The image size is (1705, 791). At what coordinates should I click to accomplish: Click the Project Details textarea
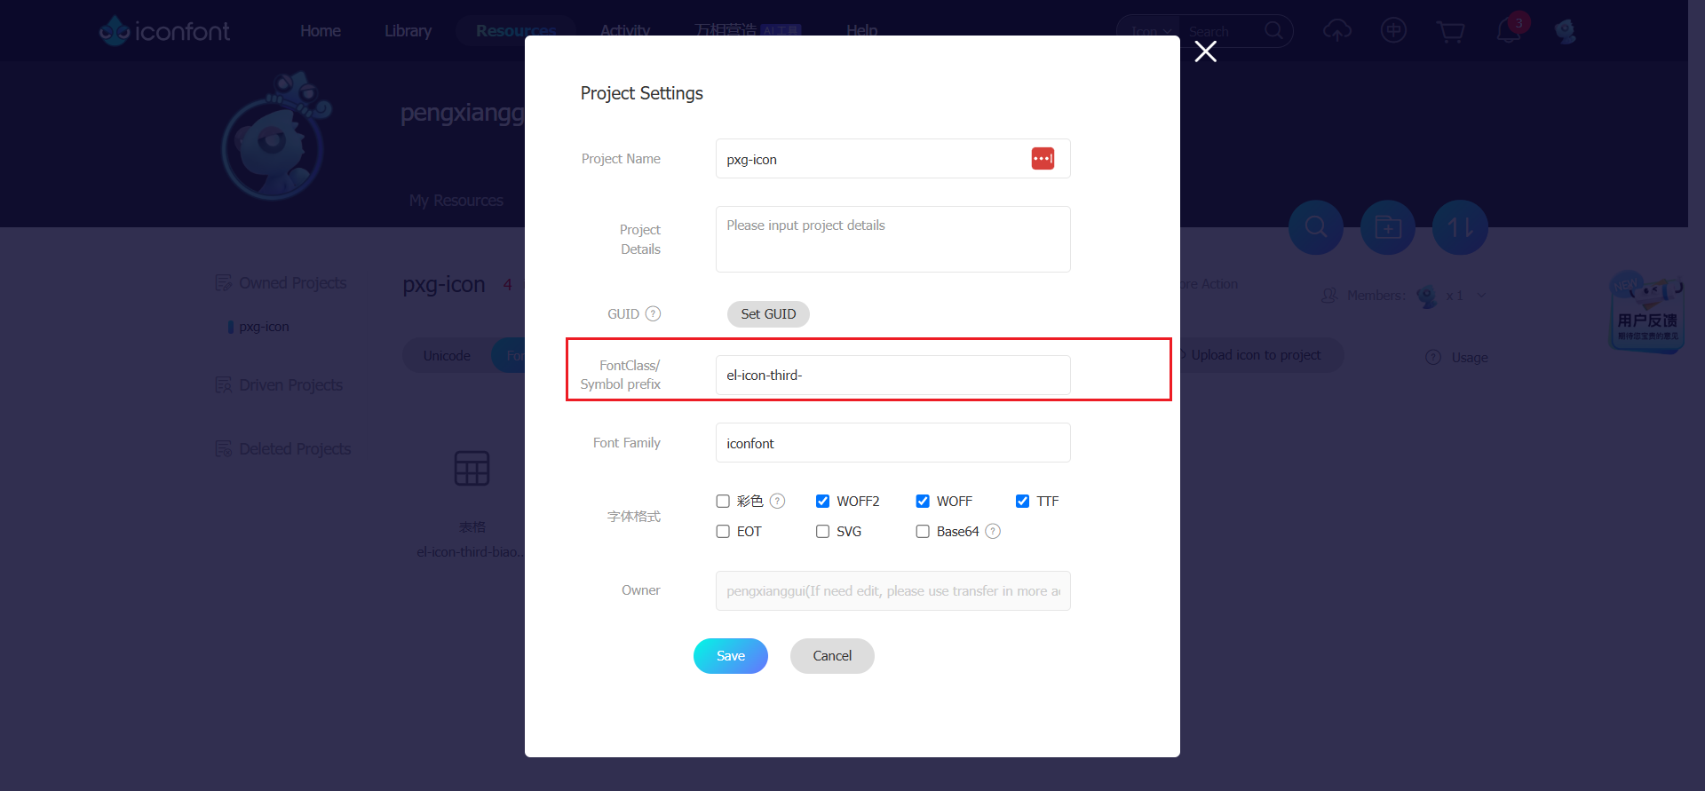coord(892,240)
